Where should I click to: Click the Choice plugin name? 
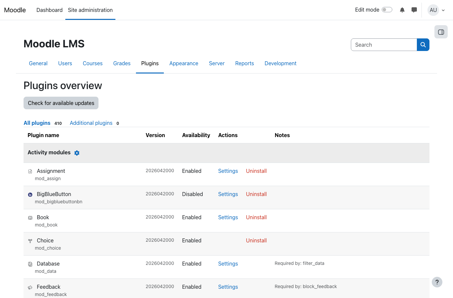coord(45,240)
